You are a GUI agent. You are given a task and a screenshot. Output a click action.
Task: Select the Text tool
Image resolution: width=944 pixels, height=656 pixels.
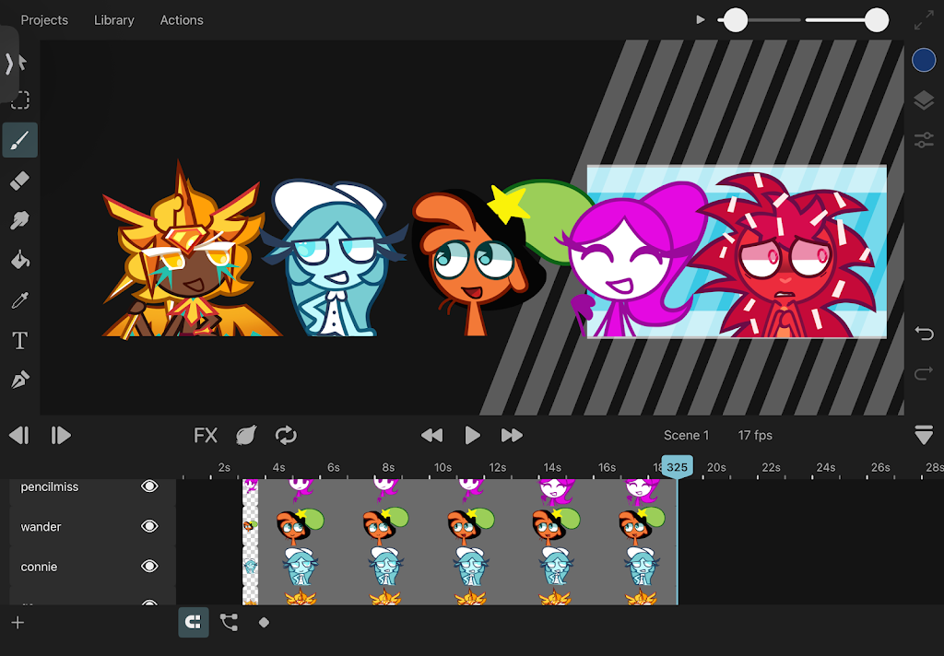point(20,340)
